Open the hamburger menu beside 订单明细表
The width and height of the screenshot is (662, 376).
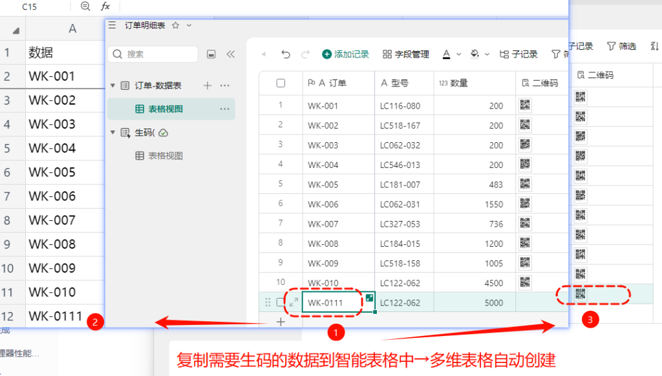click(x=112, y=25)
